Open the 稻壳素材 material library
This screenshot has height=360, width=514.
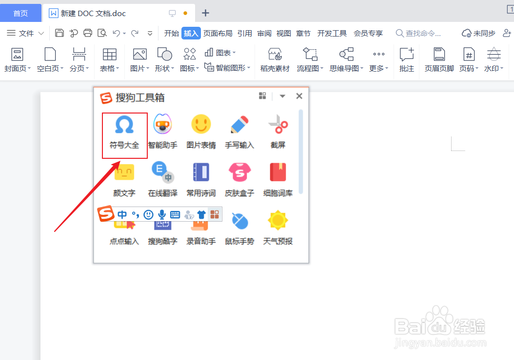pos(275,60)
